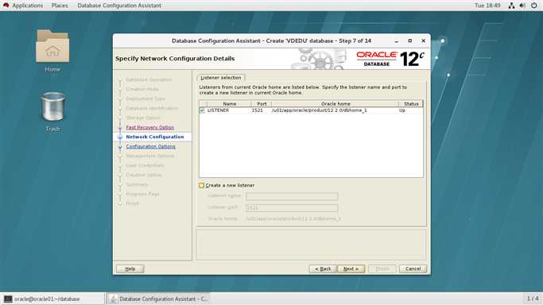Screen dimensions: 543x305
Task: Click the Next button
Action: pyautogui.click(x=351, y=268)
